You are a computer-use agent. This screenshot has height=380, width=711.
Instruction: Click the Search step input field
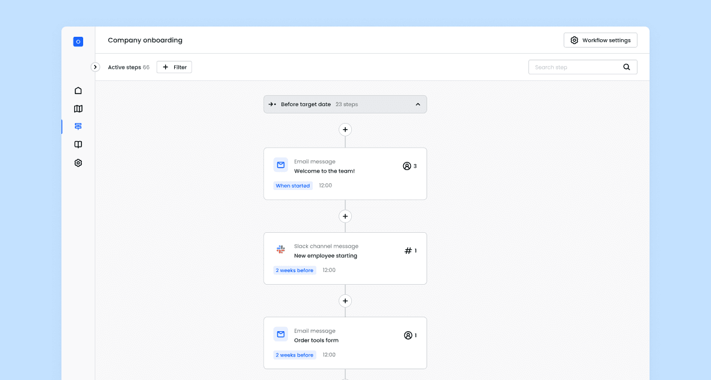pyautogui.click(x=583, y=67)
